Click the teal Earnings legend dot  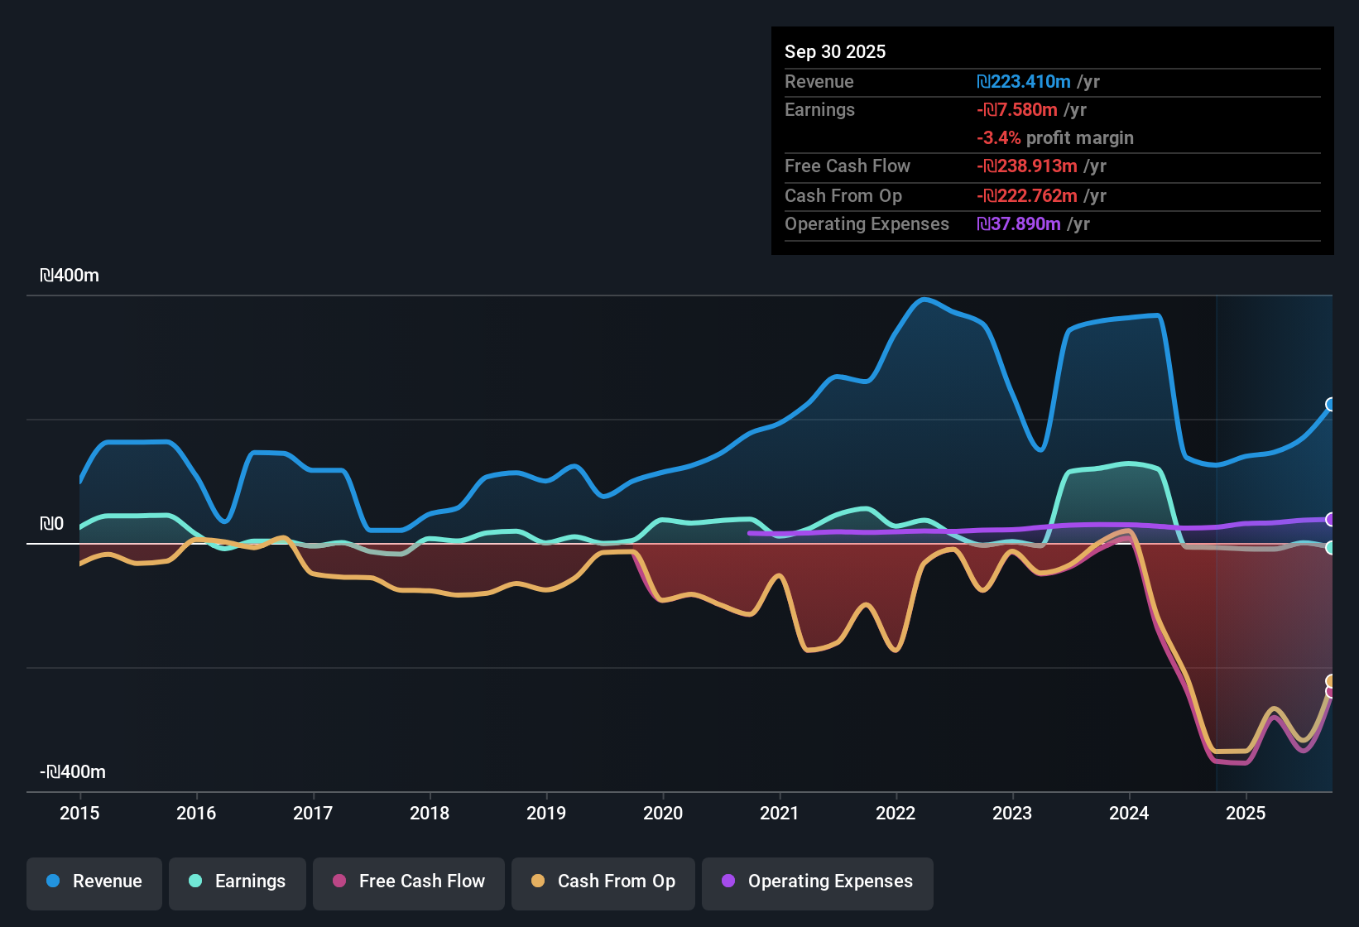tap(195, 881)
